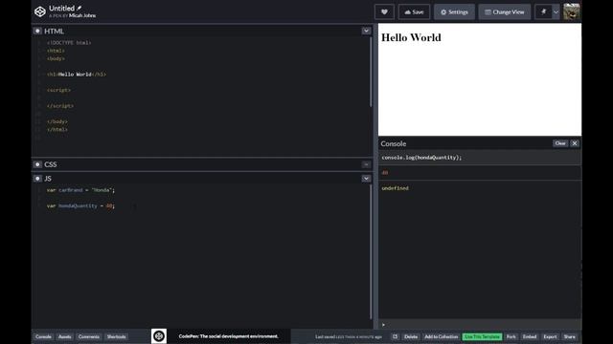Click the var carBrand line in JS
The height and width of the screenshot is (344, 613).
pos(80,190)
